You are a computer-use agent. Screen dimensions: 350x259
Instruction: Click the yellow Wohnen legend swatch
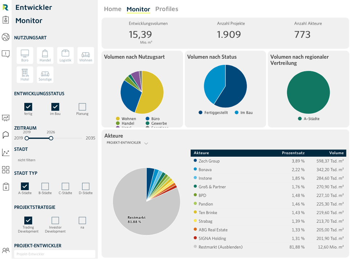(118, 119)
